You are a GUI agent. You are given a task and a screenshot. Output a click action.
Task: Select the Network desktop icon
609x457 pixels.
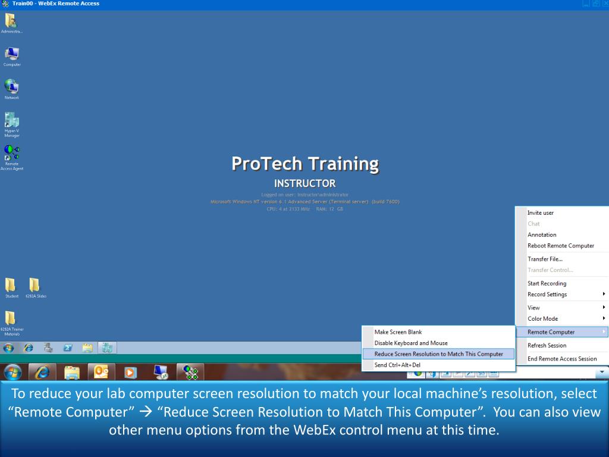pos(12,89)
